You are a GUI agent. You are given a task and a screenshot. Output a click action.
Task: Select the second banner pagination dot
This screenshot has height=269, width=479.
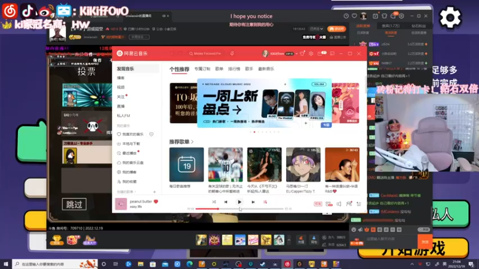tap(254, 132)
